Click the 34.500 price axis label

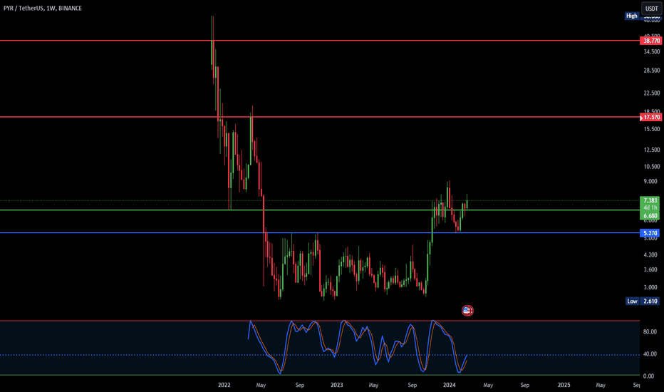click(651, 52)
